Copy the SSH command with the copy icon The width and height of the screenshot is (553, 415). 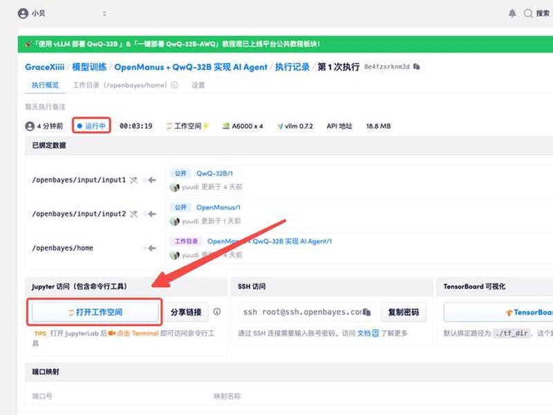pos(367,312)
